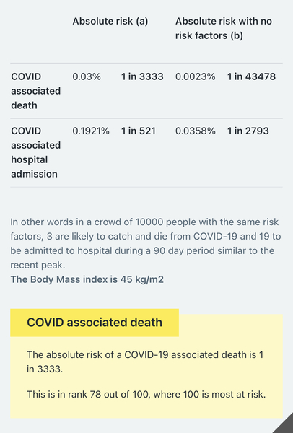Click the 1 in 3333 table value
Image resolution: width=293 pixels, height=433 pixels.
coord(142,76)
